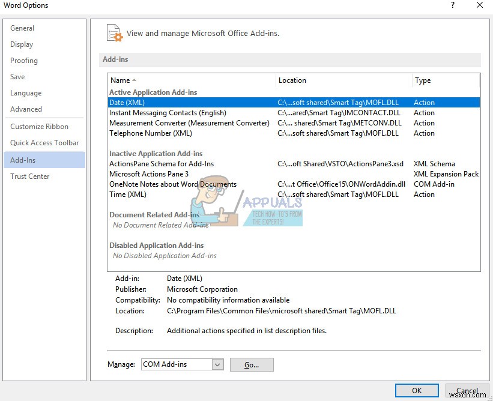Open the Language settings section
The width and height of the screenshot is (493, 401).
coord(26,93)
